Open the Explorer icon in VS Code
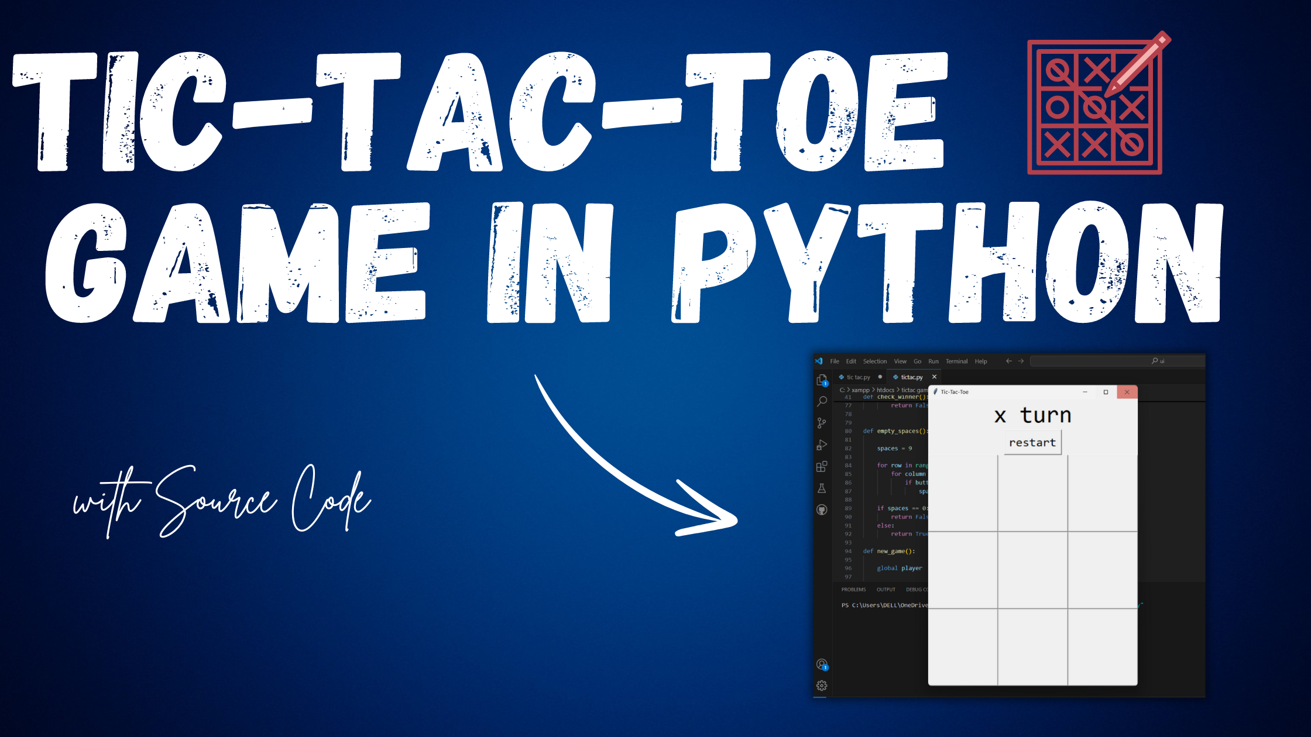 [822, 380]
